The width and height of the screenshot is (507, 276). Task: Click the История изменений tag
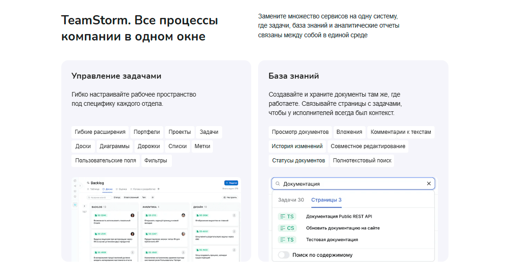point(297,146)
